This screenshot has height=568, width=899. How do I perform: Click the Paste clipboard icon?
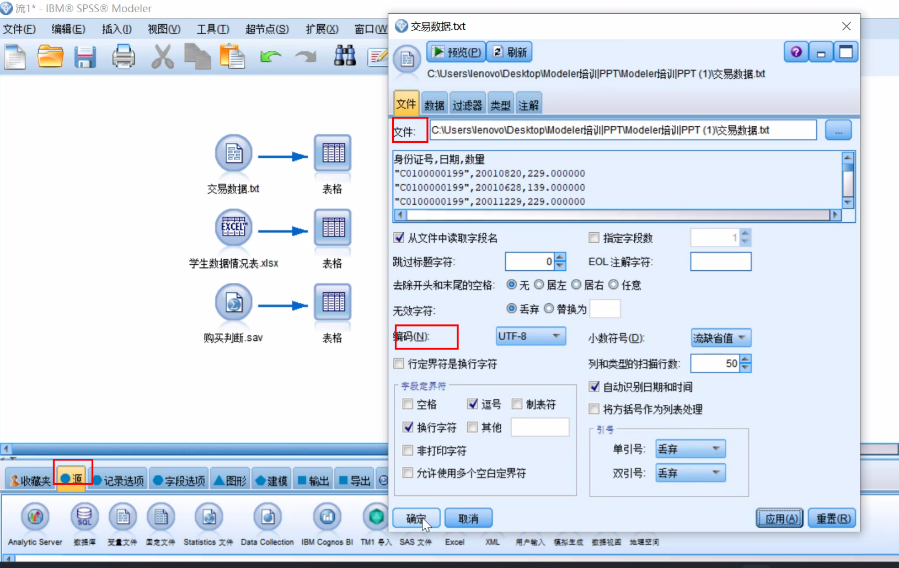point(232,57)
